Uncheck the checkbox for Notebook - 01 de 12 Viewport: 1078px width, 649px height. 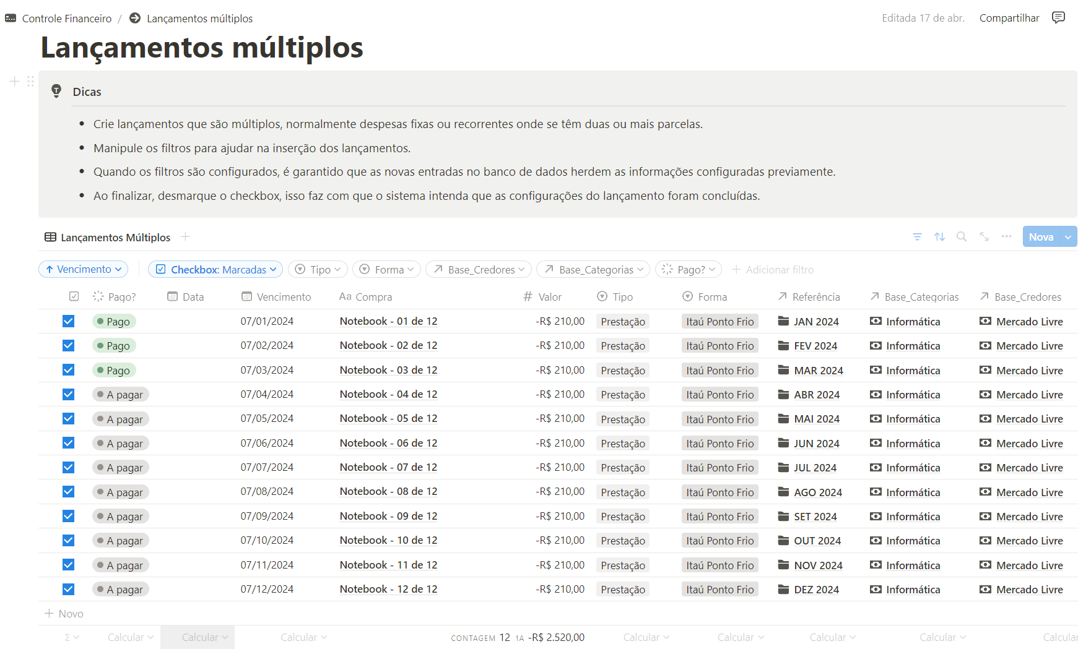[68, 321]
